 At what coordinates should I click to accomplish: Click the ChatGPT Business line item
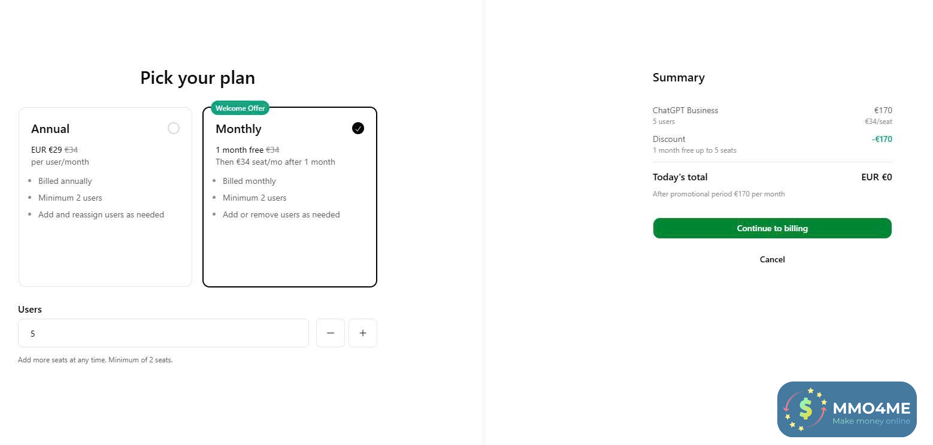pos(685,110)
